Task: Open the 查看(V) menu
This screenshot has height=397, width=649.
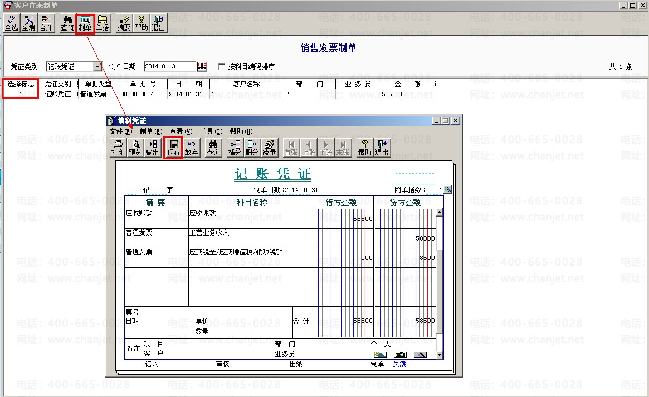Action: 181,131
